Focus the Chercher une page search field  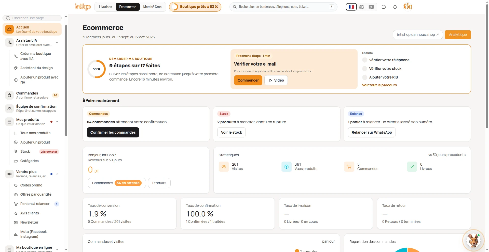32,18
